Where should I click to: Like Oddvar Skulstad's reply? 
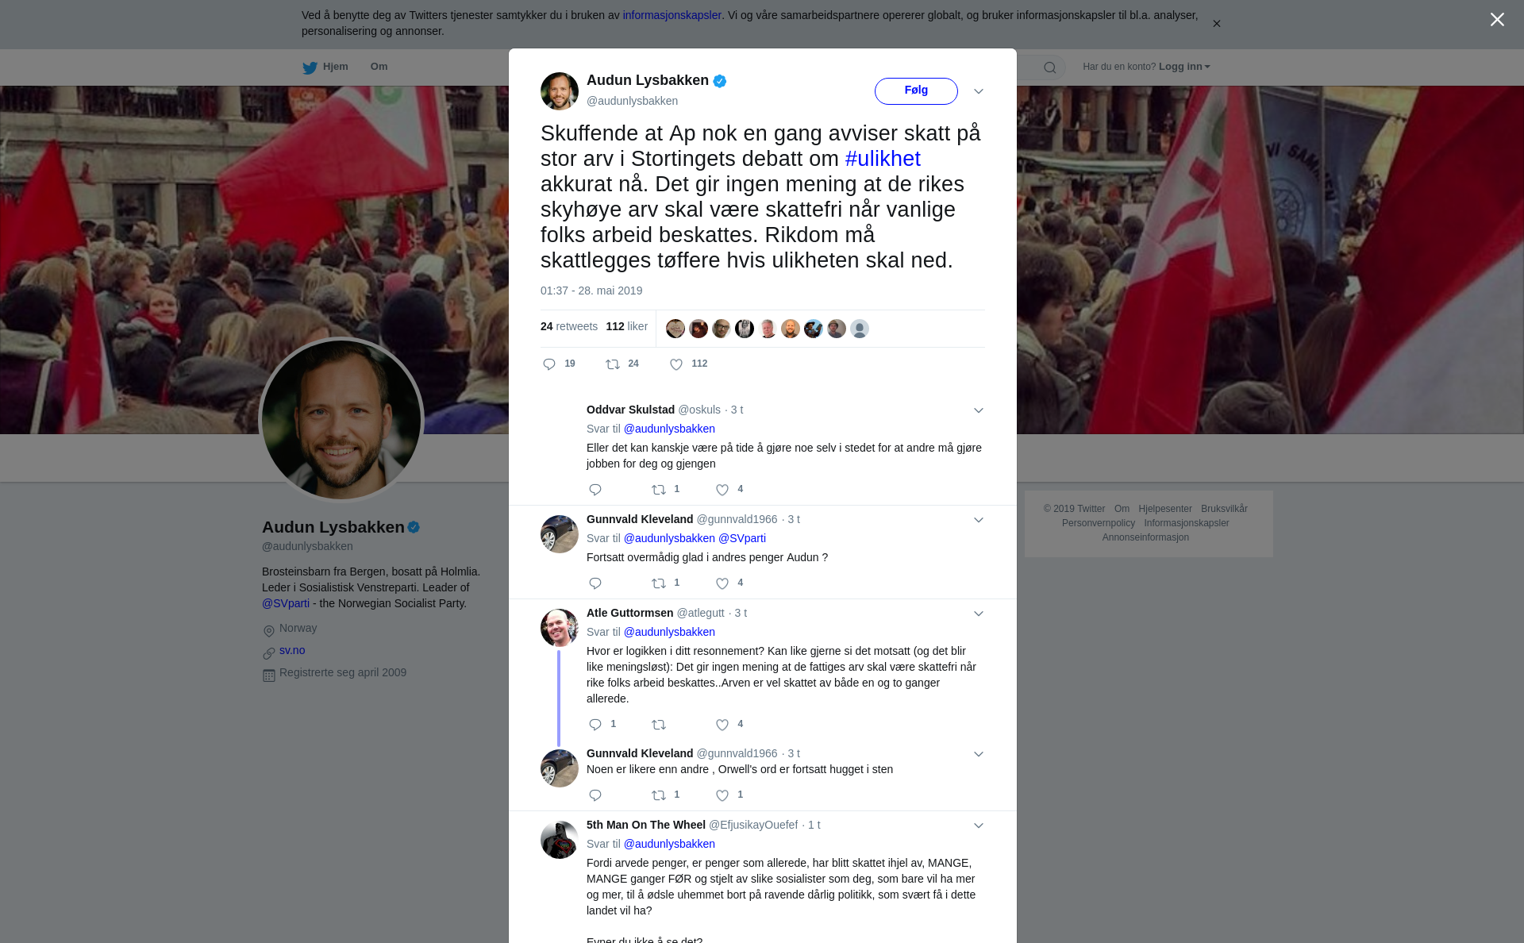click(722, 490)
